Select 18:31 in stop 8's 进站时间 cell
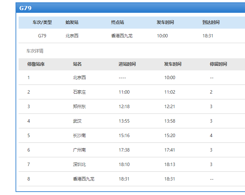Image resolution: width=245 pixels, height=195 pixels. pyautogui.click(x=124, y=179)
